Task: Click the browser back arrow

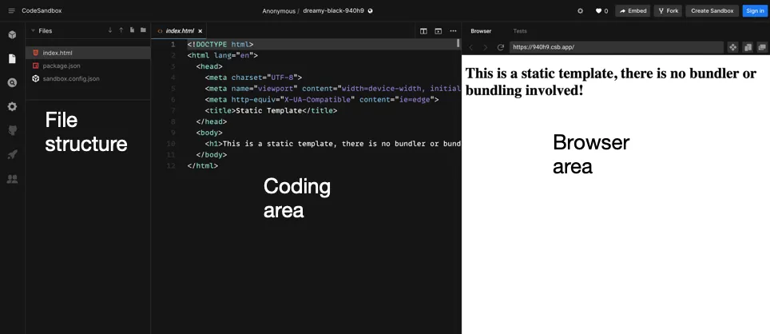Action: click(x=471, y=47)
